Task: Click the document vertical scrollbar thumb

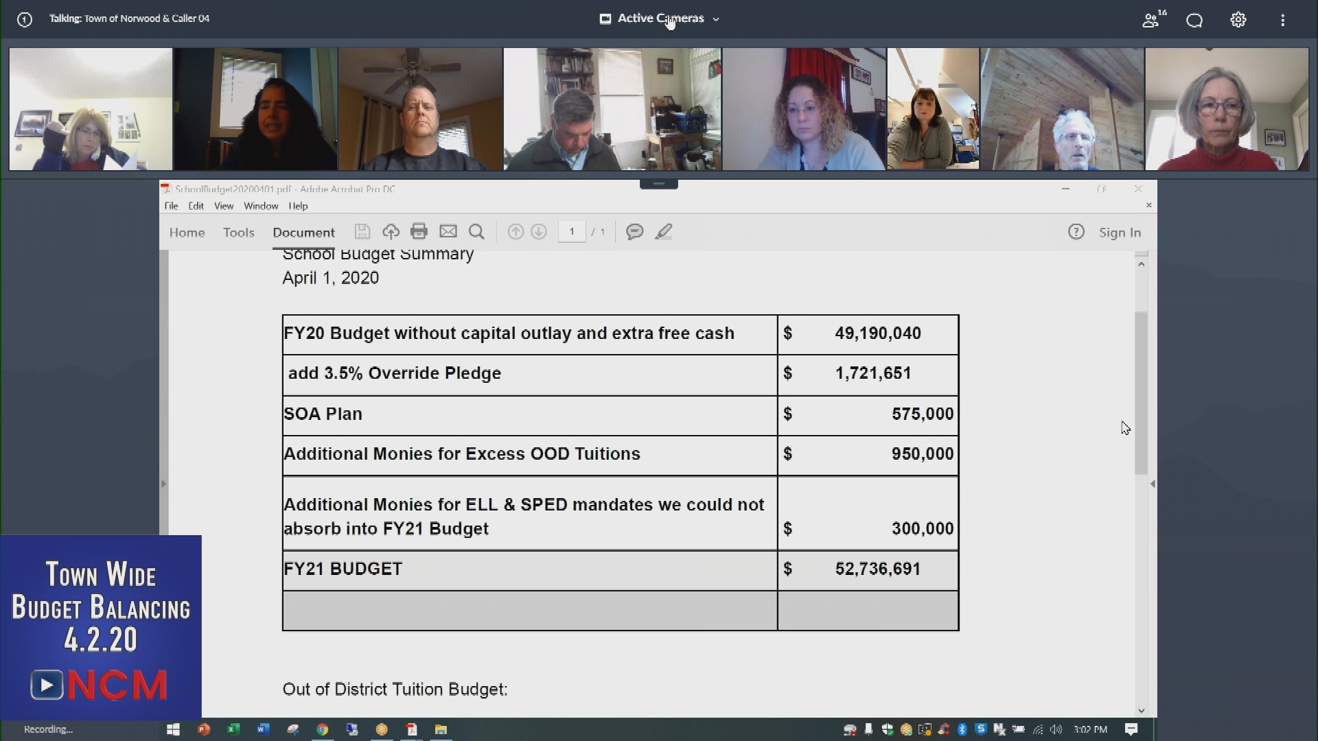Action: (1141, 392)
